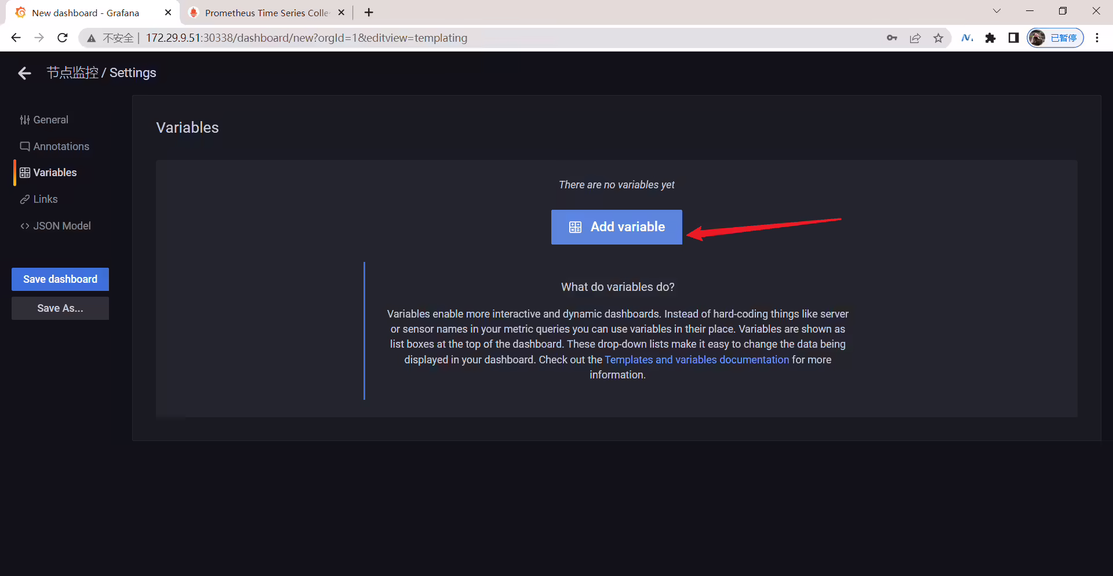Select the Variables settings section
Viewport: 1113px width, 576px height.
point(48,173)
